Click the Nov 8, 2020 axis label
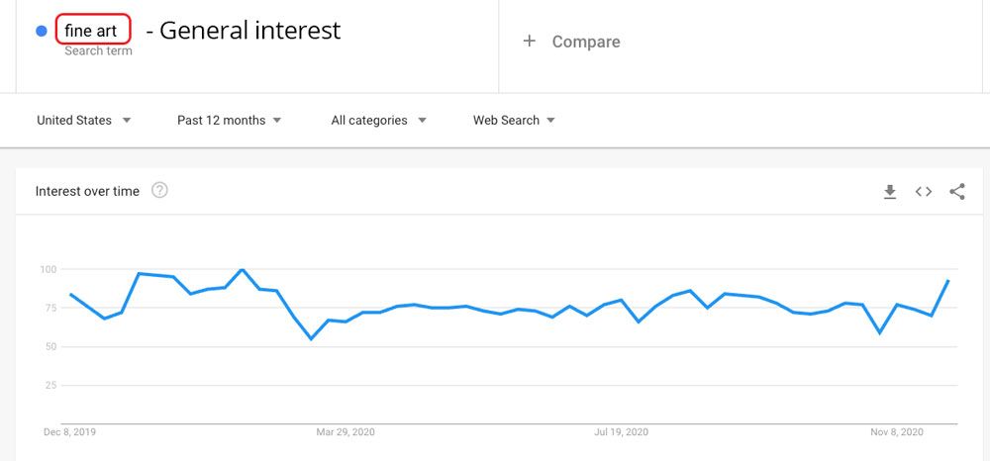This screenshot has width=990, height=461. pyautogui.click(x=897, y=432)
